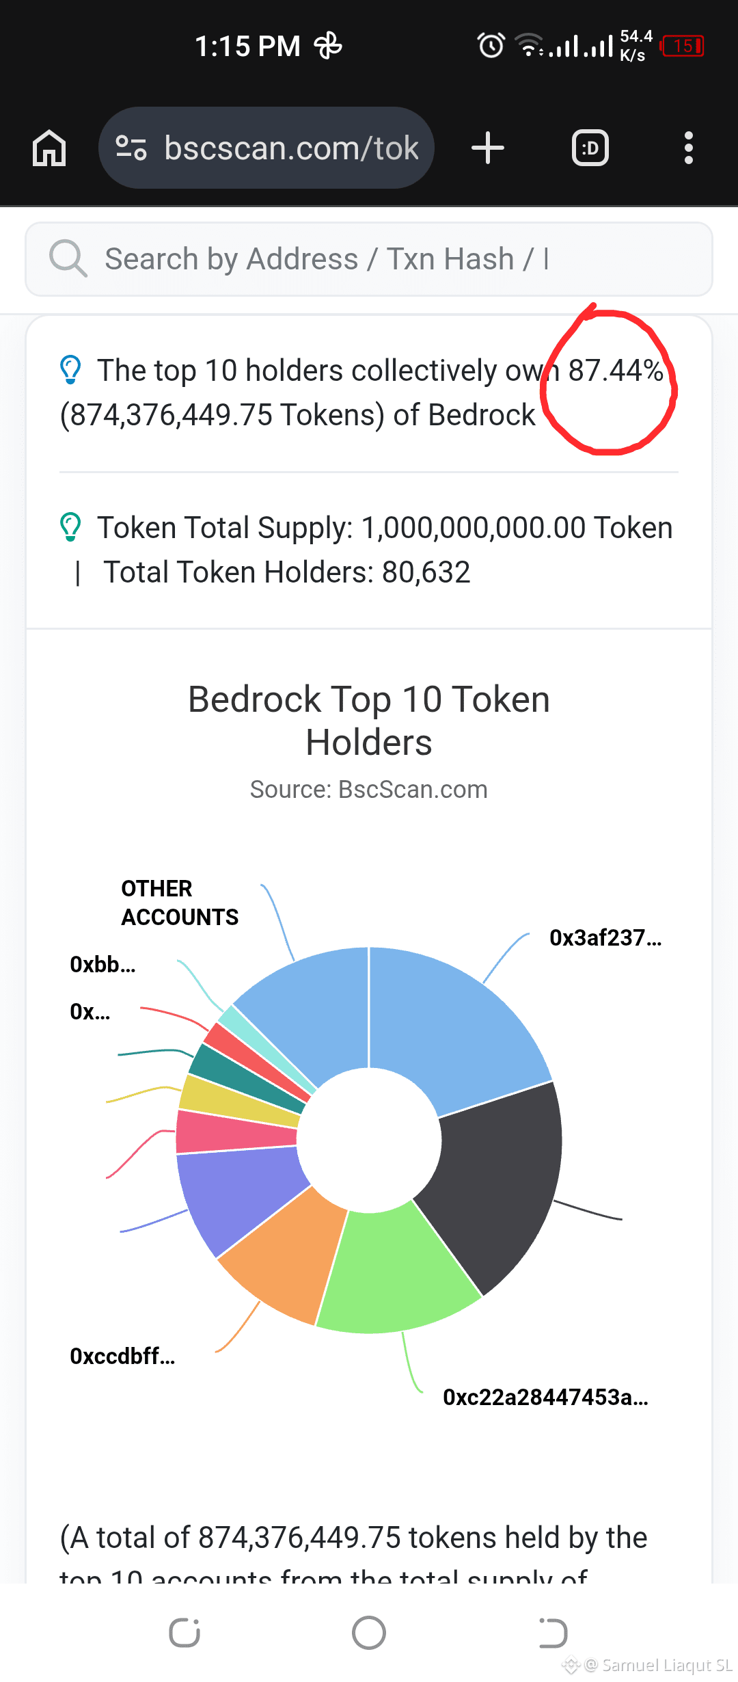Click the OTHER ACCOUNTS chart label

click(x=180, y=903)
